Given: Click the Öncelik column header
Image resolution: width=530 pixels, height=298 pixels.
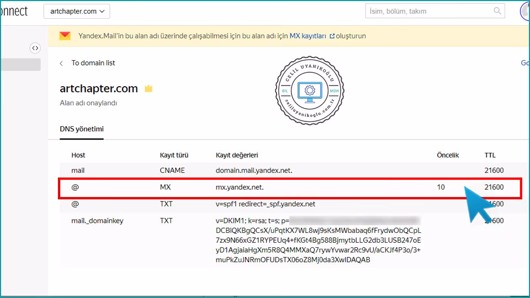Looking at the screenshot, I should (x=448, y=155).
